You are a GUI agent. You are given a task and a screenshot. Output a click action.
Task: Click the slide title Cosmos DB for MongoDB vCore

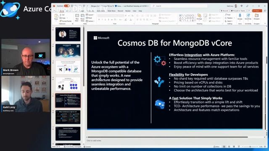click(x=175, y=43)
